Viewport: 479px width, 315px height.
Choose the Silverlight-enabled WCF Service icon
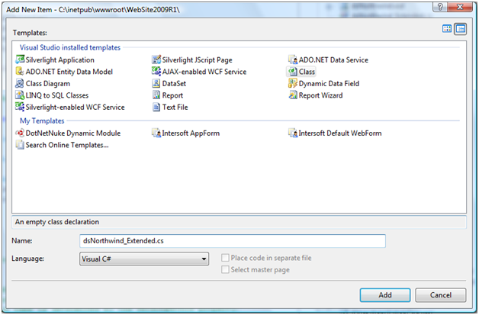click(x=20, y=107)
